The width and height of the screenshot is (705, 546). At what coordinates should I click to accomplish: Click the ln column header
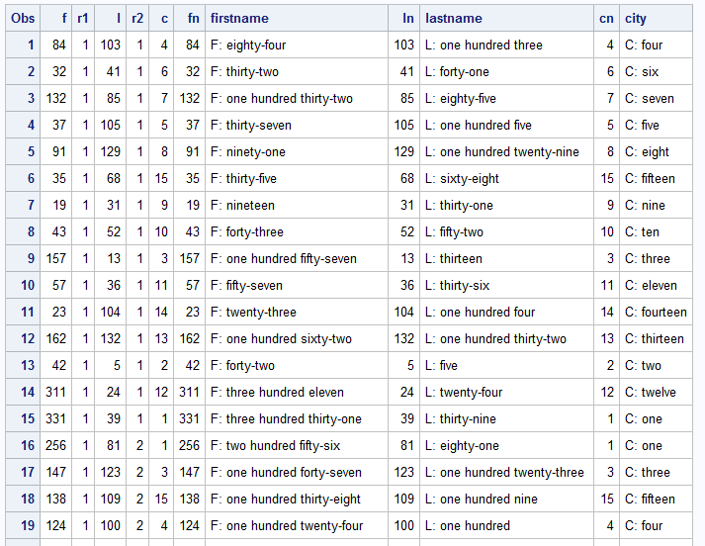coord(407,19)
